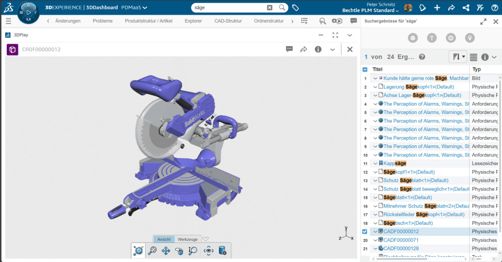Click the time/clock filter icon in search panel
The width and height of the screenshot is (502, 262).
point(451,38)
